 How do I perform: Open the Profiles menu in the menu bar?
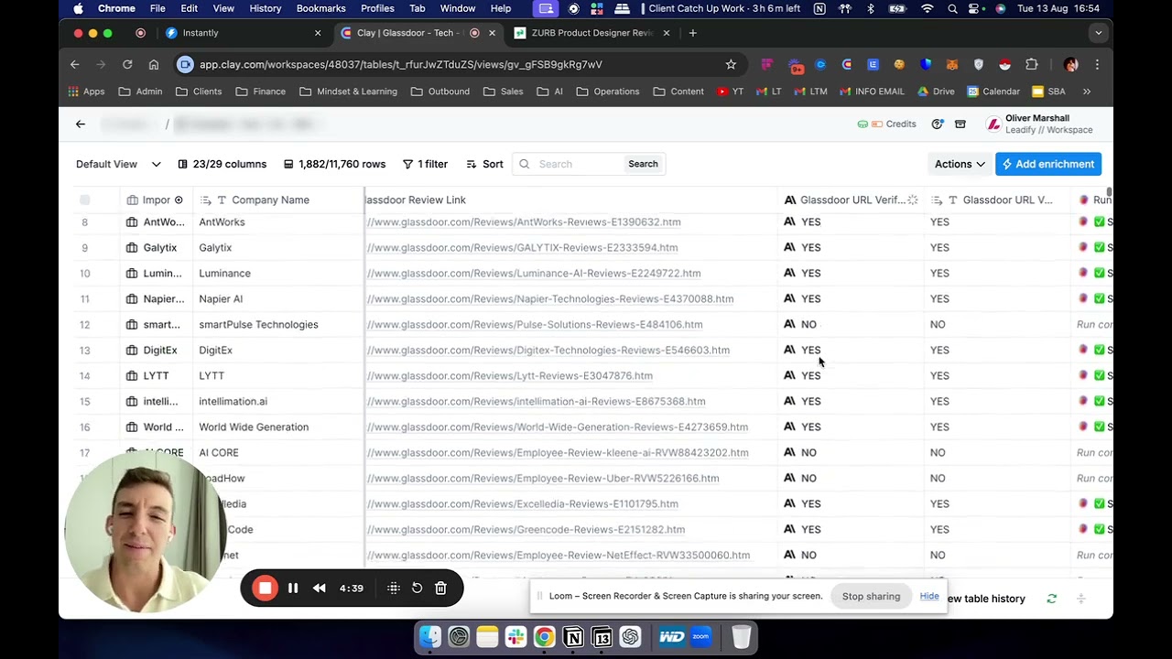[x=377, y=8]
